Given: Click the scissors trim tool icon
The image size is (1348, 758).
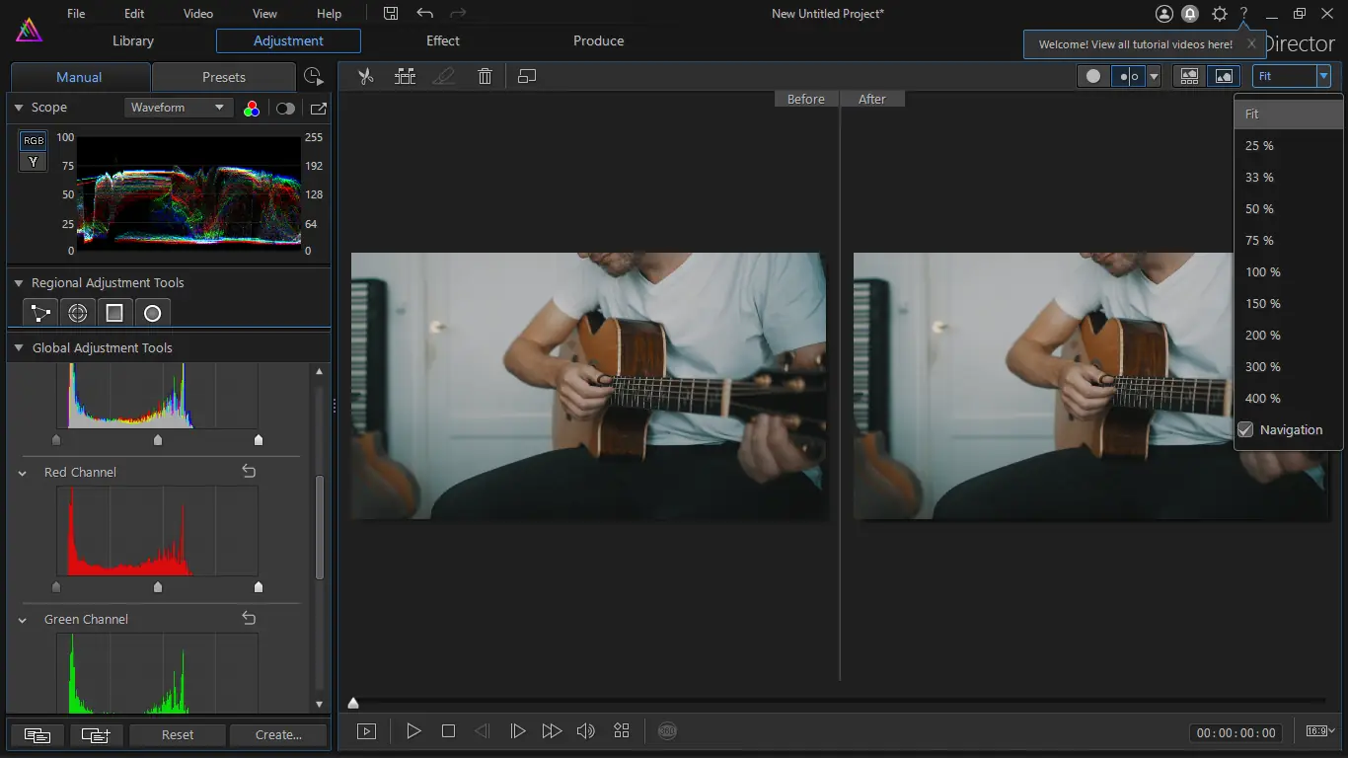Looking at the screenshot, I should 366,76.
